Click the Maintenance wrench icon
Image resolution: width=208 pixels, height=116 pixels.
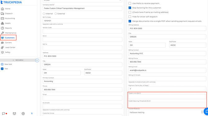pos(2,33)
